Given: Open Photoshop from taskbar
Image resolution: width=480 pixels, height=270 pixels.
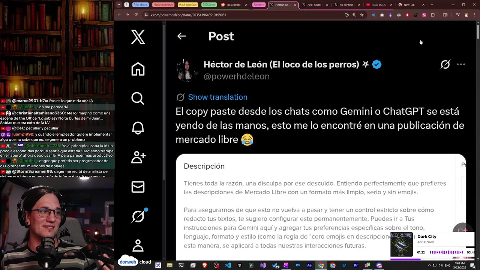Looking at the screenshot, I should tap(298, 265).
